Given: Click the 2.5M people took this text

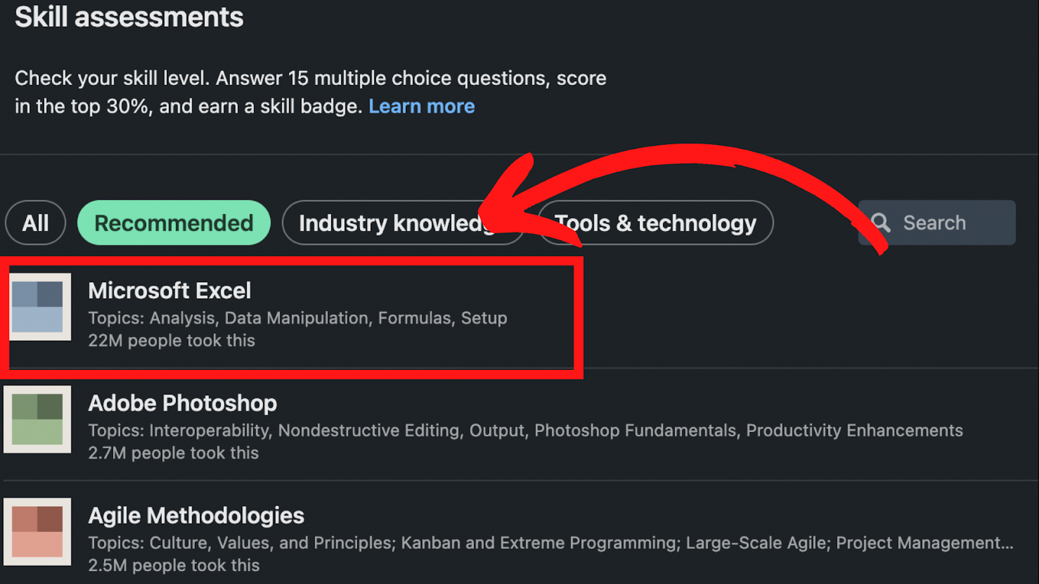Looking at the screenshot, I should pos(174,565).
